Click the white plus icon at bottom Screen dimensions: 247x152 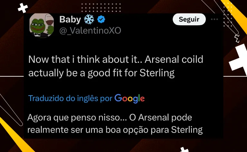pos(184,149)
